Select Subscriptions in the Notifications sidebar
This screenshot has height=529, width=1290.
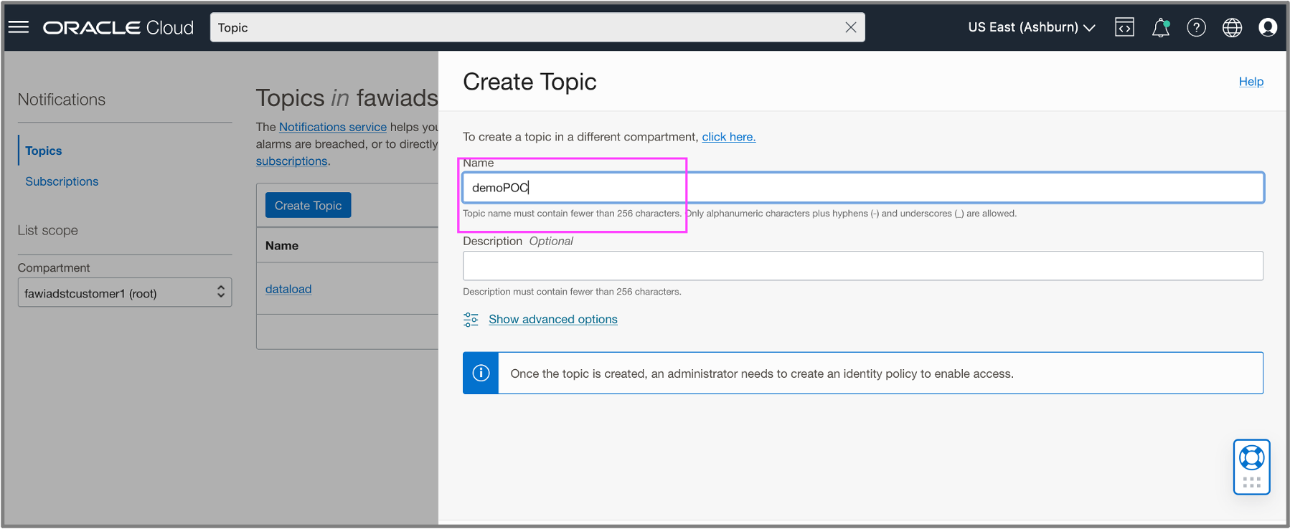coord(62,181)
